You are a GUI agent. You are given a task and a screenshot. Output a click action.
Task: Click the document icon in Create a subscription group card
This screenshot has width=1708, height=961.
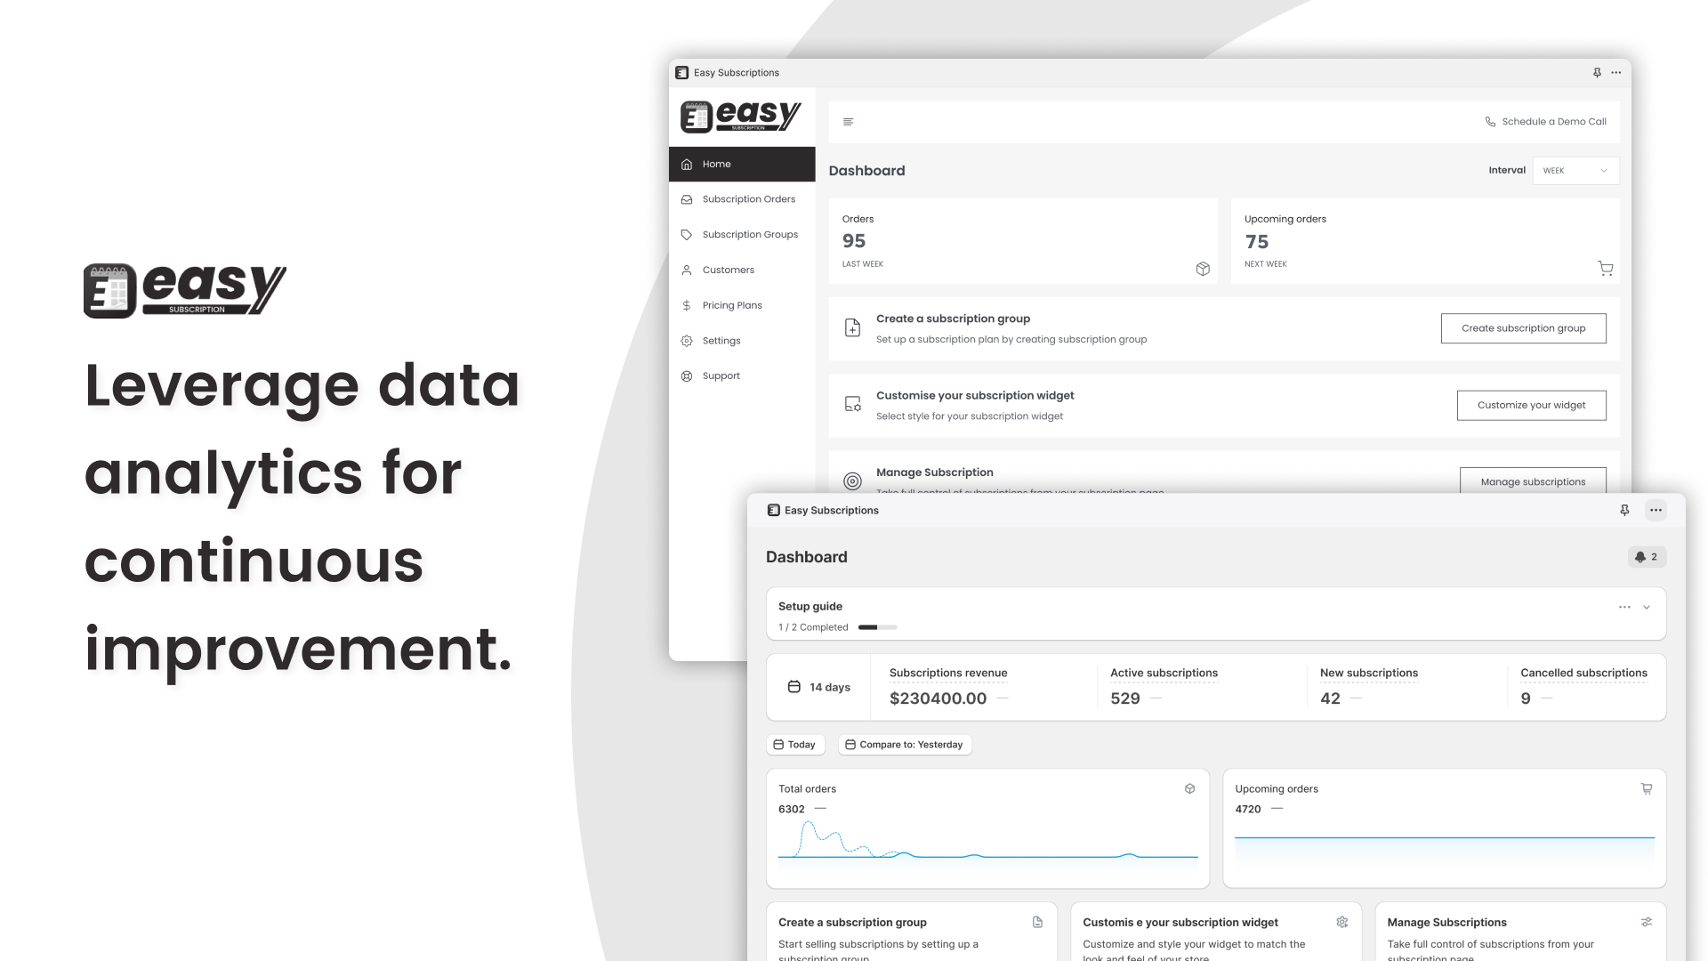(1037, 923)
